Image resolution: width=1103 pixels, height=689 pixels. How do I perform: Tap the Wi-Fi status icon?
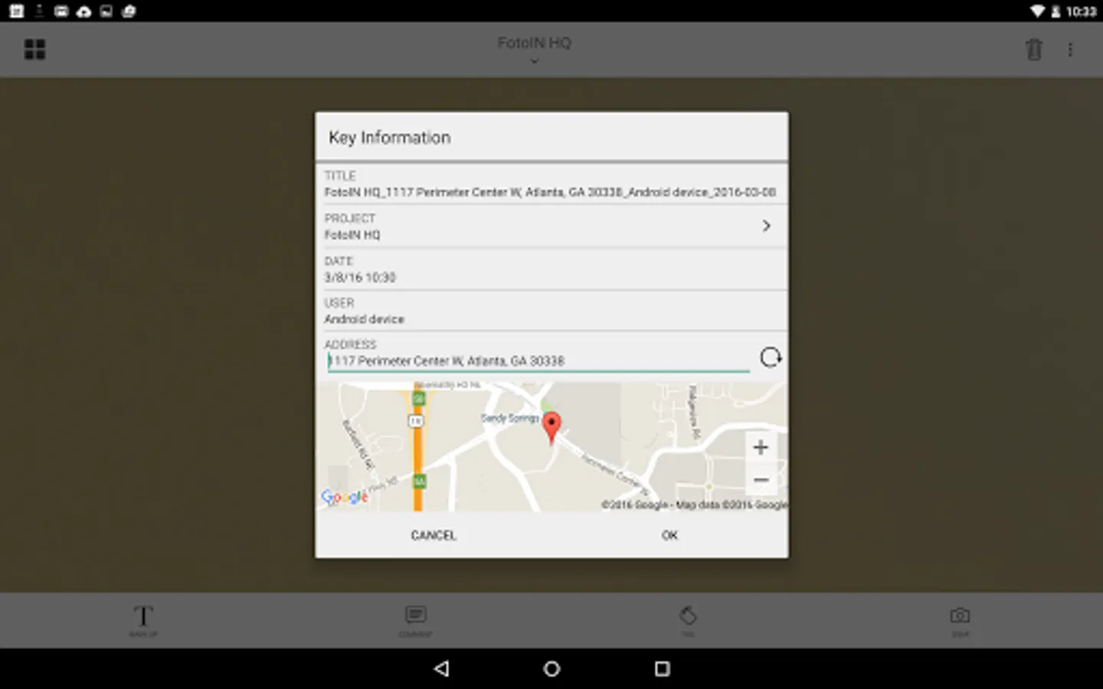(x=1037, y=11)
